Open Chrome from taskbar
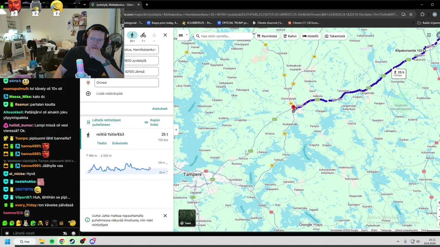440x247 pixels. pyautogui.click(x=62, y=242)
